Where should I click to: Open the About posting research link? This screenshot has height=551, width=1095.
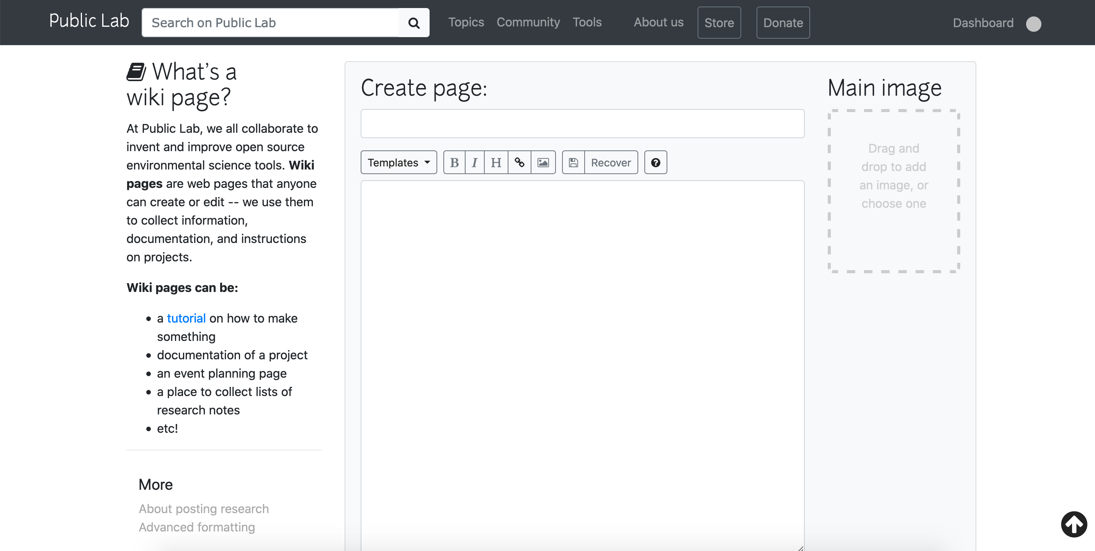[204, 509]
